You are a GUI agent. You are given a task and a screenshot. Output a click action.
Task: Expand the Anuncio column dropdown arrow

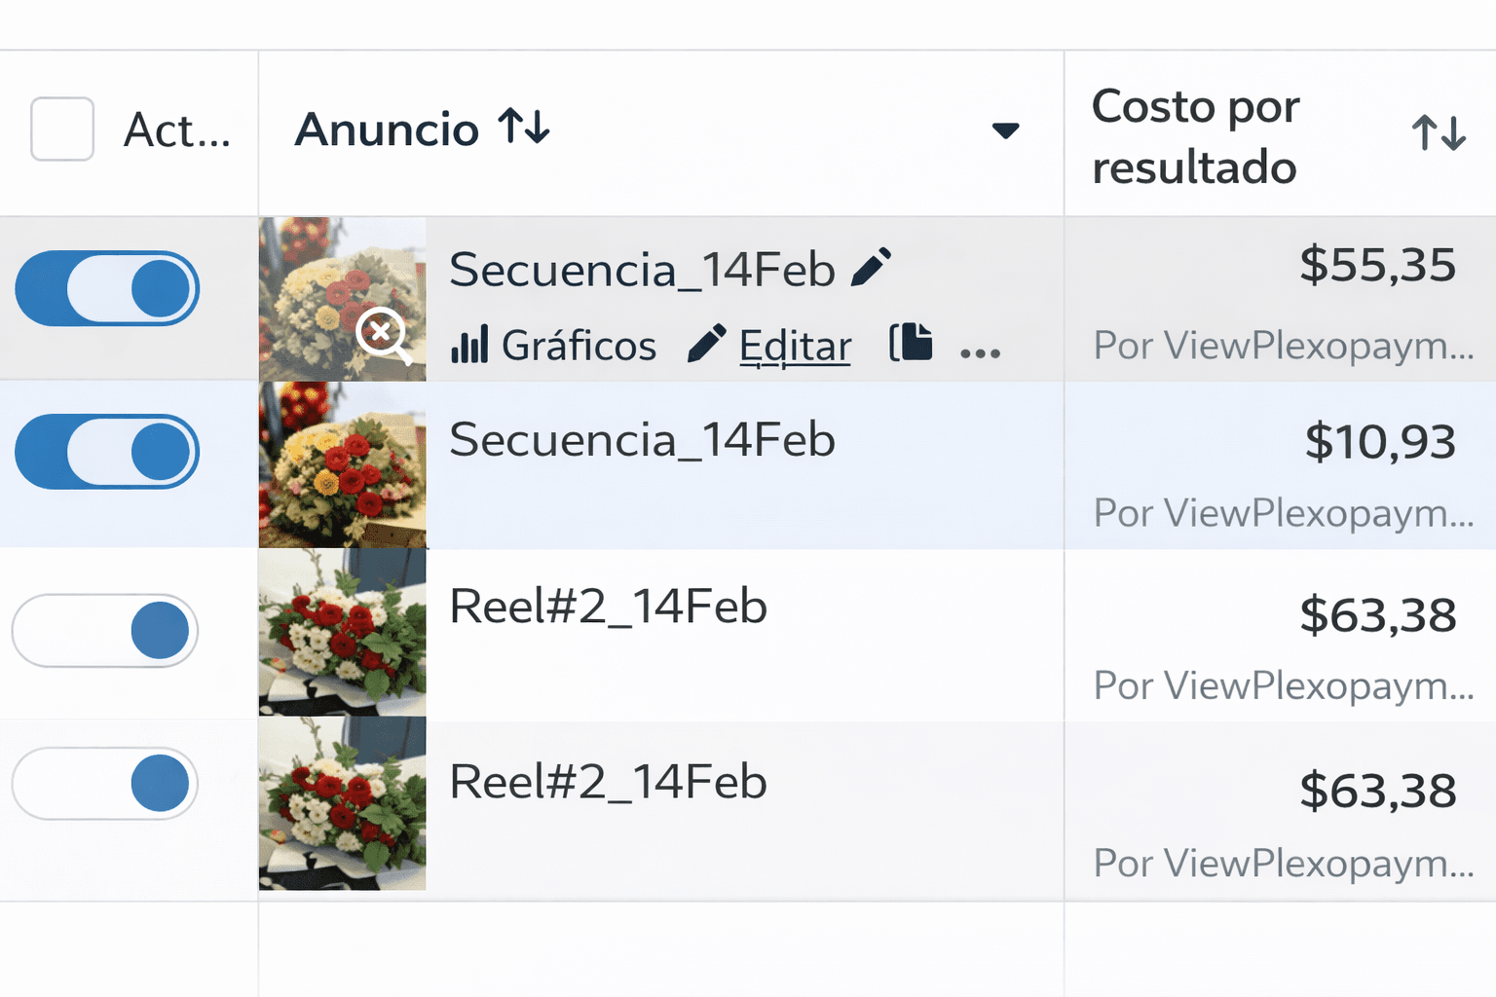[1005, 130]
